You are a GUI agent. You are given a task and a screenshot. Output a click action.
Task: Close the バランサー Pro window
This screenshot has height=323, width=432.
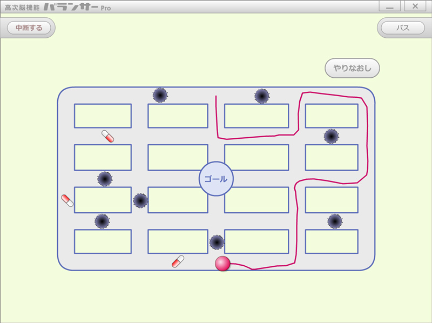coord(415,6)
